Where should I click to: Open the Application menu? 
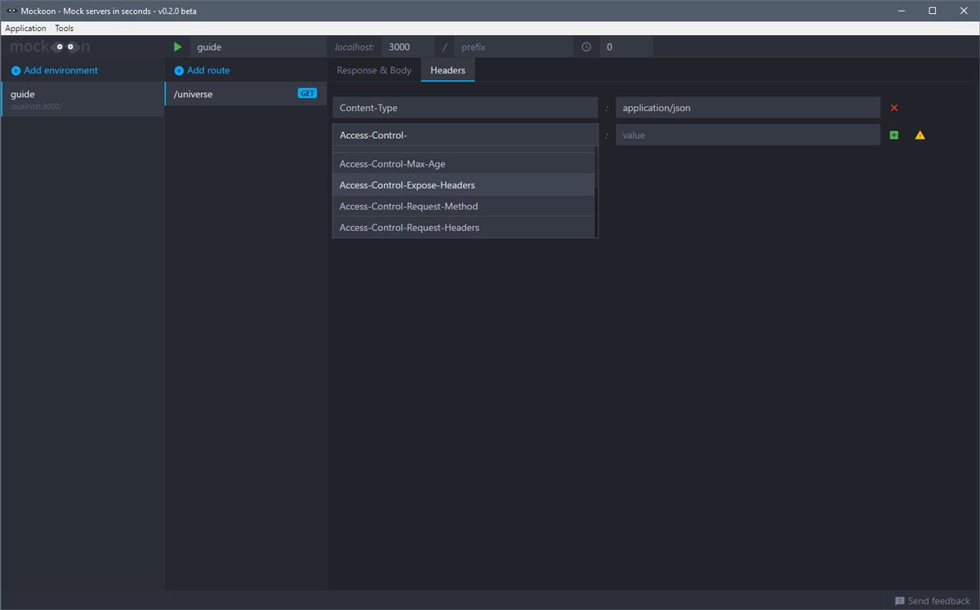[x=25, y=28]
